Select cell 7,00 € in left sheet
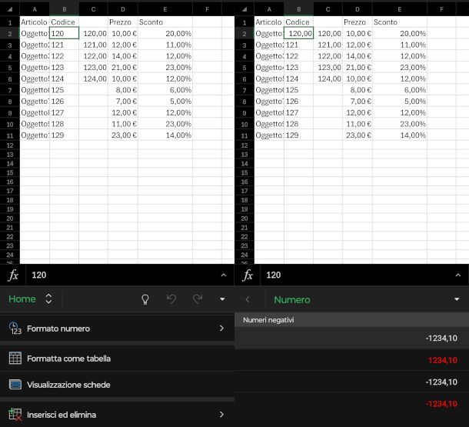 [123, 102]
